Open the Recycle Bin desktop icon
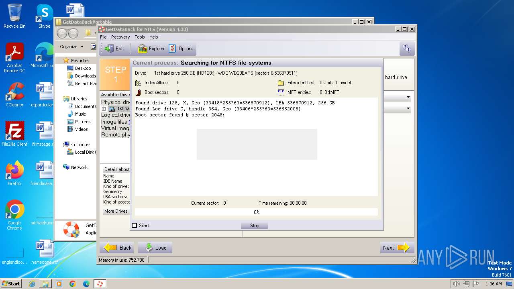This screenshot has width=514, height=289. pyautogui.click(x=14, y=16)
